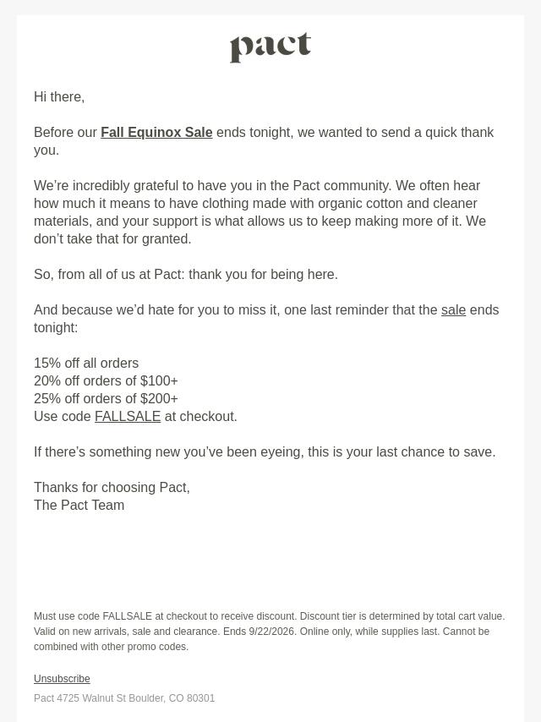This screenshot has height=722, width=541.
Task: Click the FALLSALE promo code link
Action: pyautogui.click(x=128, y=416)
